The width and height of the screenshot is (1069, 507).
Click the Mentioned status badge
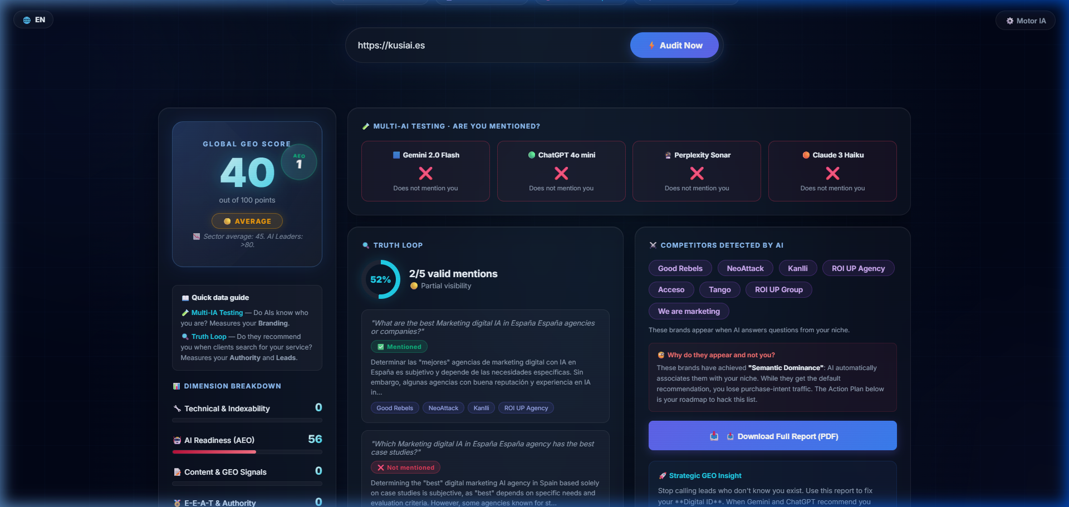coord(399,347)
